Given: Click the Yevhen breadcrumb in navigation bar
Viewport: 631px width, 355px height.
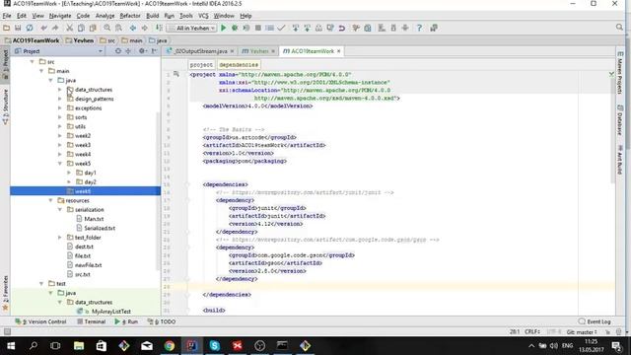Looking at the screenshot, I should [x=80, y=40].
